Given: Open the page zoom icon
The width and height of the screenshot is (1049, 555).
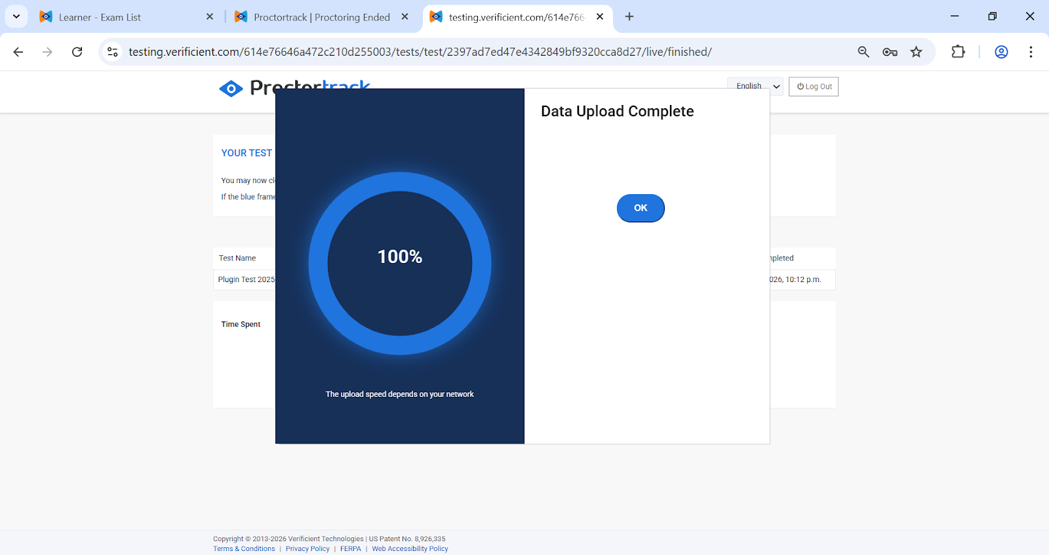Looking at the screenshot, I should [863, 52].
